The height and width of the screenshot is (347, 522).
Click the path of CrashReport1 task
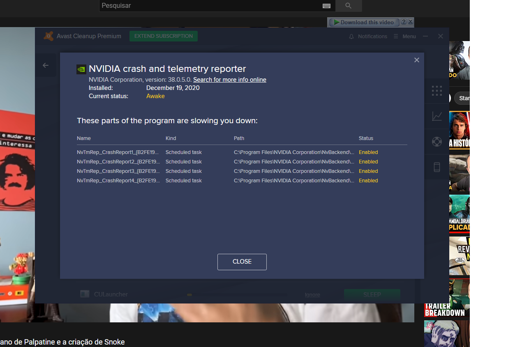[294, 152]
